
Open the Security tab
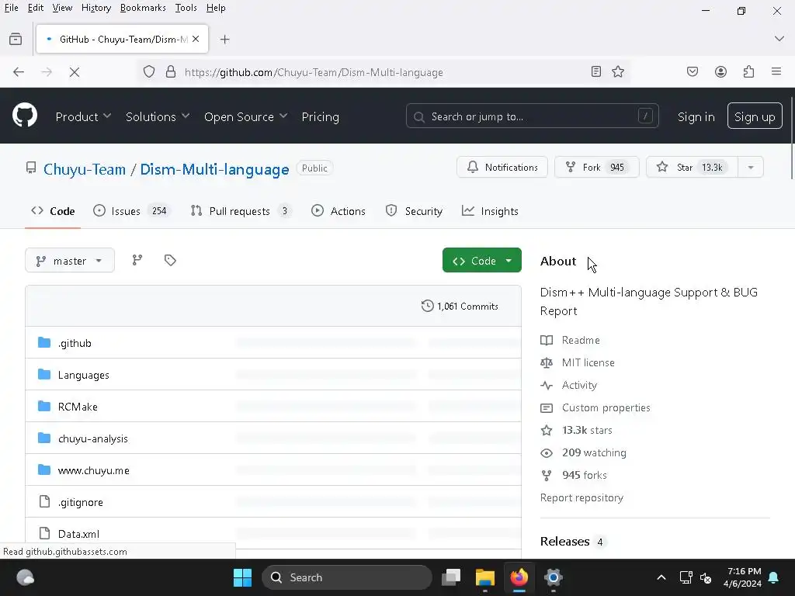tap(414, 211)
